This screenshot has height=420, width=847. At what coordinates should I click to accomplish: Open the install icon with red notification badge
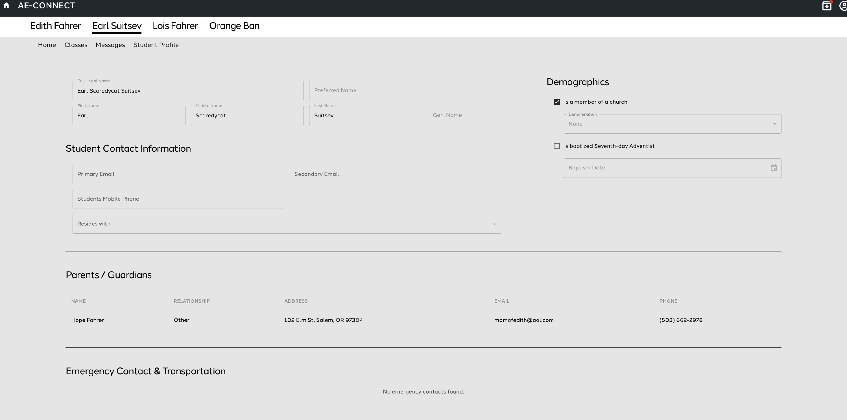[x=827, y=6]
